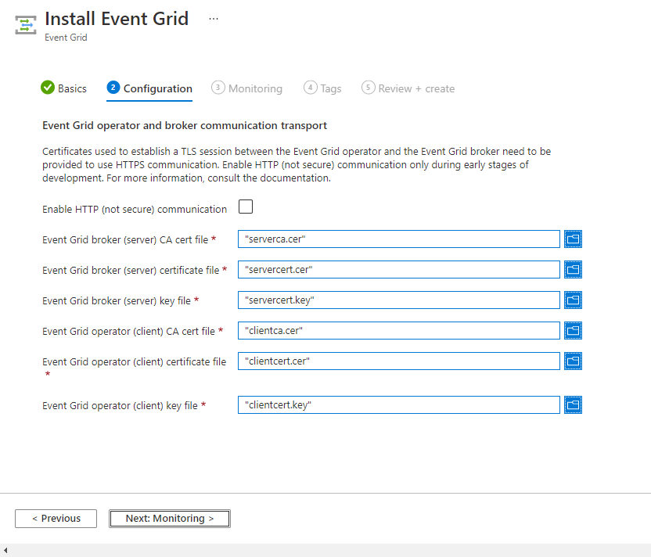Viewport: 651px width, 557px height.
Task: Go to the Review + create step
Action: [408, 88]
